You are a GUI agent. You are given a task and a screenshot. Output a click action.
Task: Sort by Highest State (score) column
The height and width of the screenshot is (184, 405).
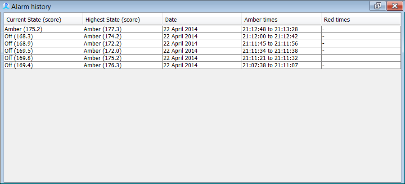pyautogui.click(x=123, y=20)
